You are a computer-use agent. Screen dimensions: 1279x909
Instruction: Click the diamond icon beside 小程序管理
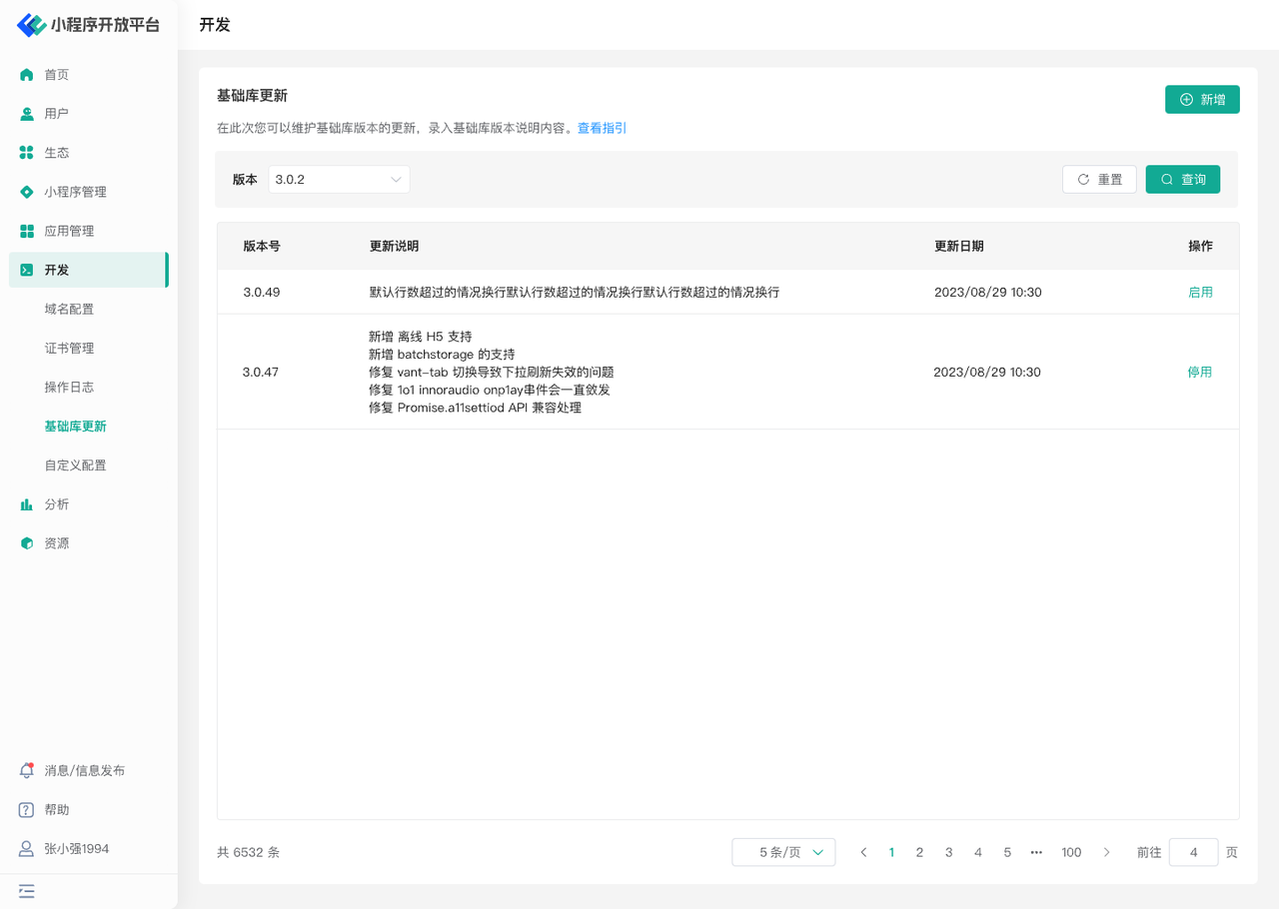click(x=27, y=192)
